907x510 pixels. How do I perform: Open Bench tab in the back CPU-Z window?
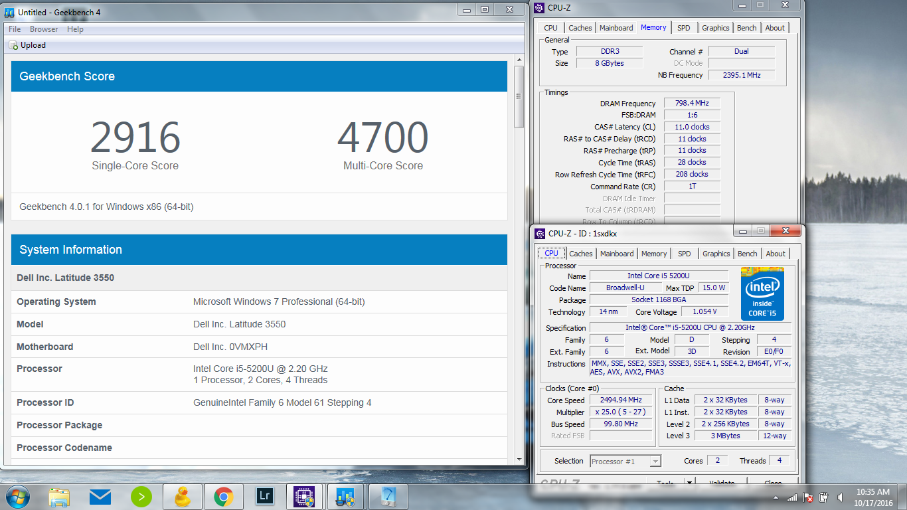pyautogui.click(x=746, y=28)
